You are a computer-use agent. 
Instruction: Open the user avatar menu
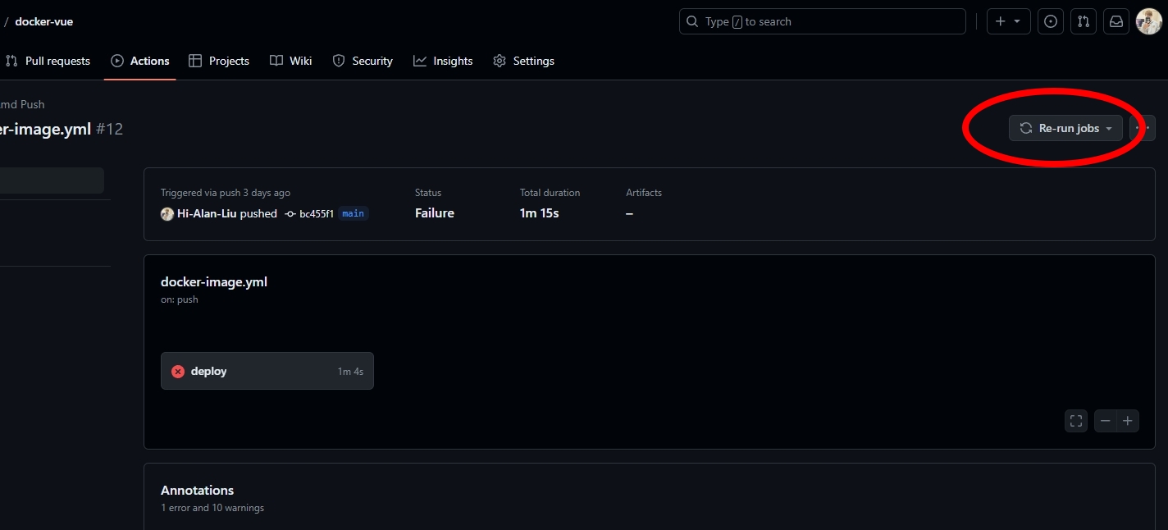point(1148,21)
